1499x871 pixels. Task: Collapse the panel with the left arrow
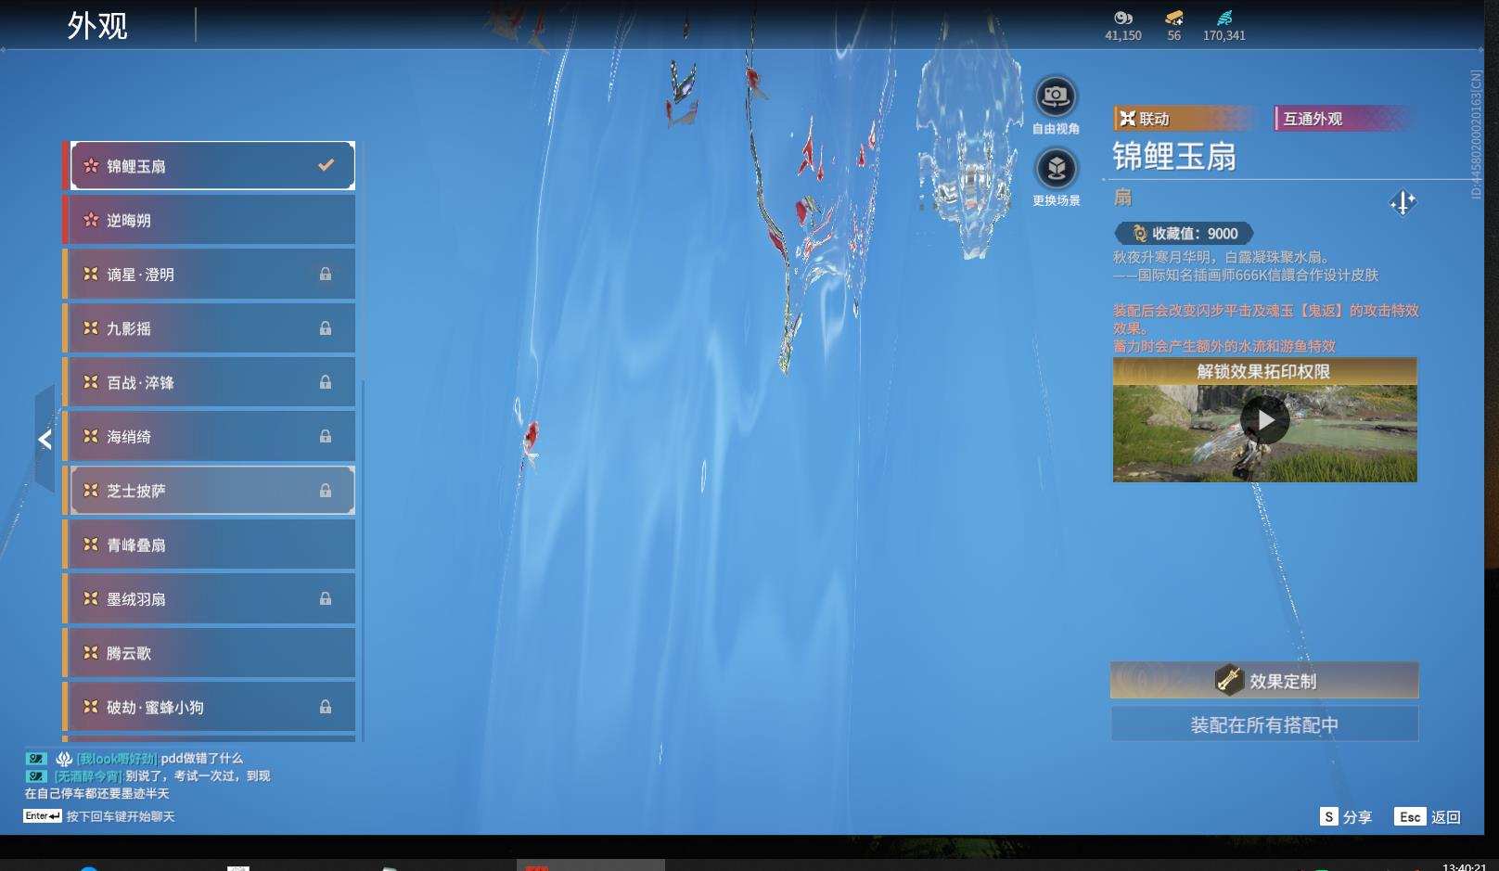pos(45,440)
